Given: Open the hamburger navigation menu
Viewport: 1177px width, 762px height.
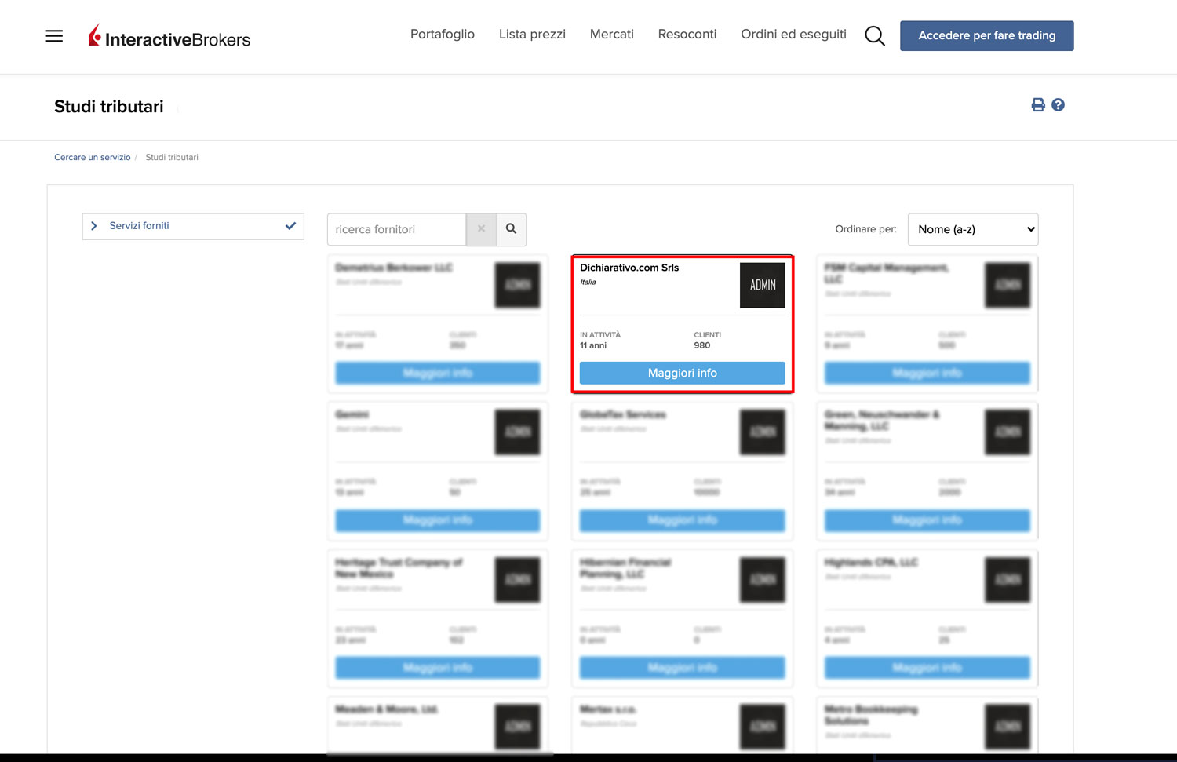Looking at the screenshot, I should point(53,36).
